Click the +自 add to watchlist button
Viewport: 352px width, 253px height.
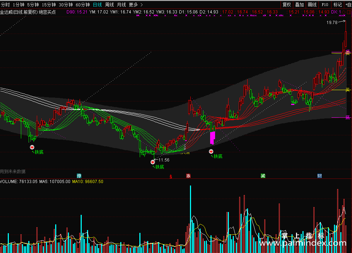click(348, 5)
